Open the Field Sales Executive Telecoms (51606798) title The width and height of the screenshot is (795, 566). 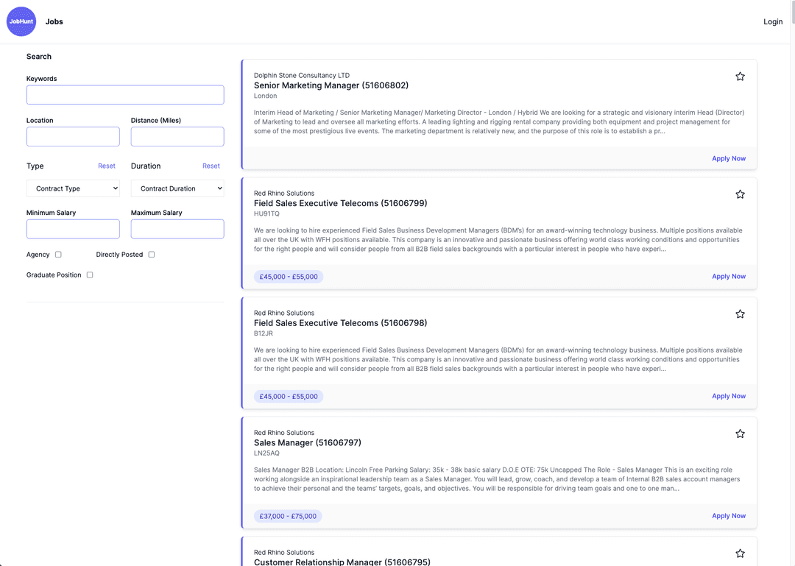[x=340, y=322]
